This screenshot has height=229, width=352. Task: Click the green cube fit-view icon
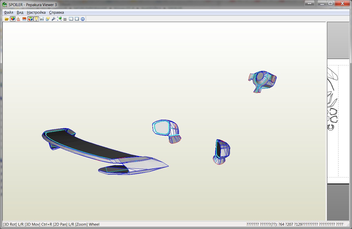59,19
